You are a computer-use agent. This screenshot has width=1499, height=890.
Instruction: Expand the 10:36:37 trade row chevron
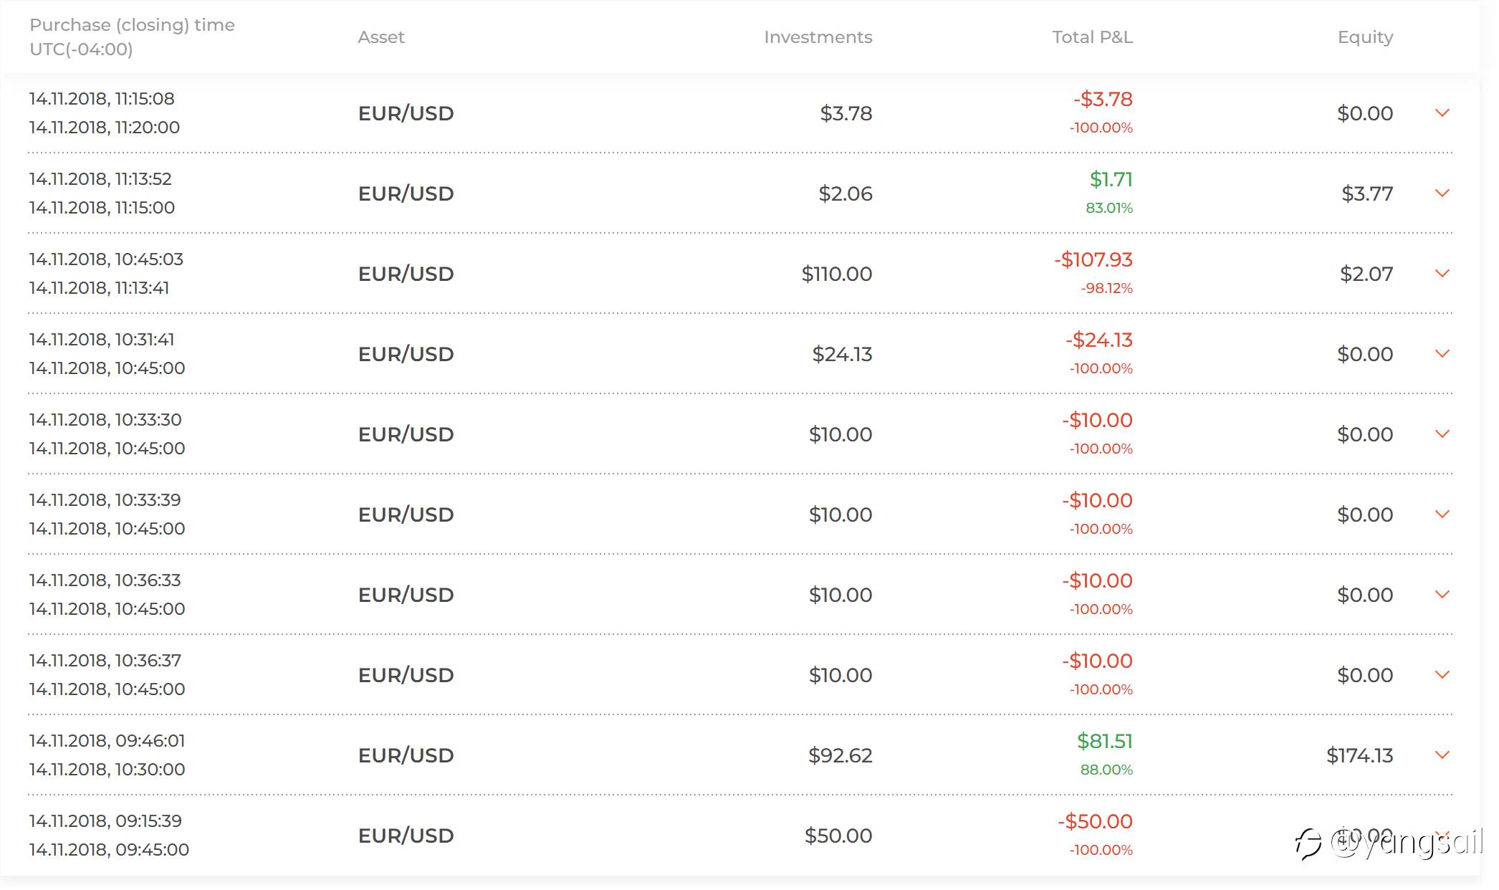[x=1442, y=675]
